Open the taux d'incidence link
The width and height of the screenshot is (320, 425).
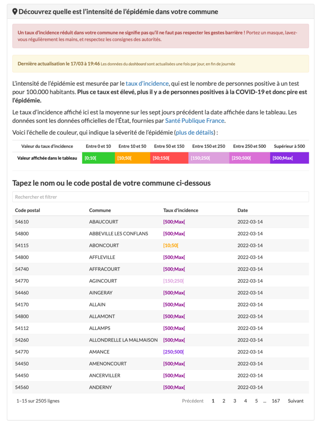click(147, 83)
